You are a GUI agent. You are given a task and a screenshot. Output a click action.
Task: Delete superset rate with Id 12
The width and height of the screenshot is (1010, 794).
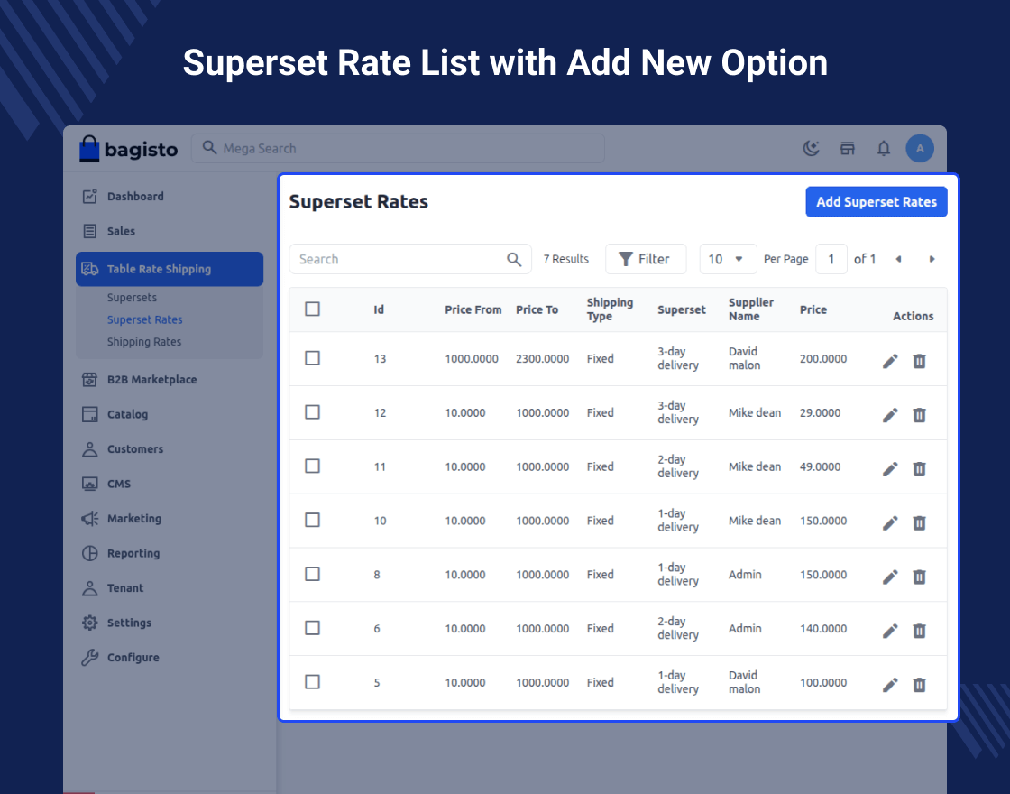tap(919, 415)
